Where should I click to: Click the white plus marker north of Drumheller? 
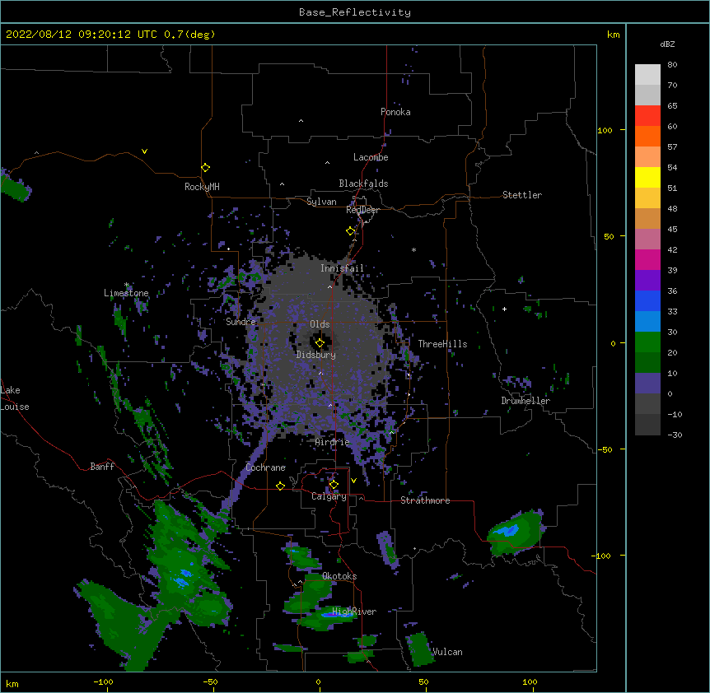point(504,309)
